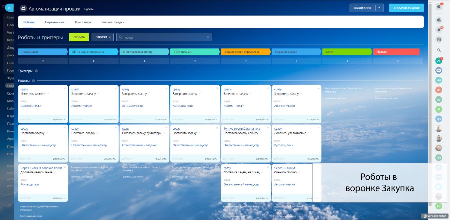Viewport: 450px width, 220px height.
Task: Delete the Поставить задачу логисту robot
Action: (x=268, y=127)
